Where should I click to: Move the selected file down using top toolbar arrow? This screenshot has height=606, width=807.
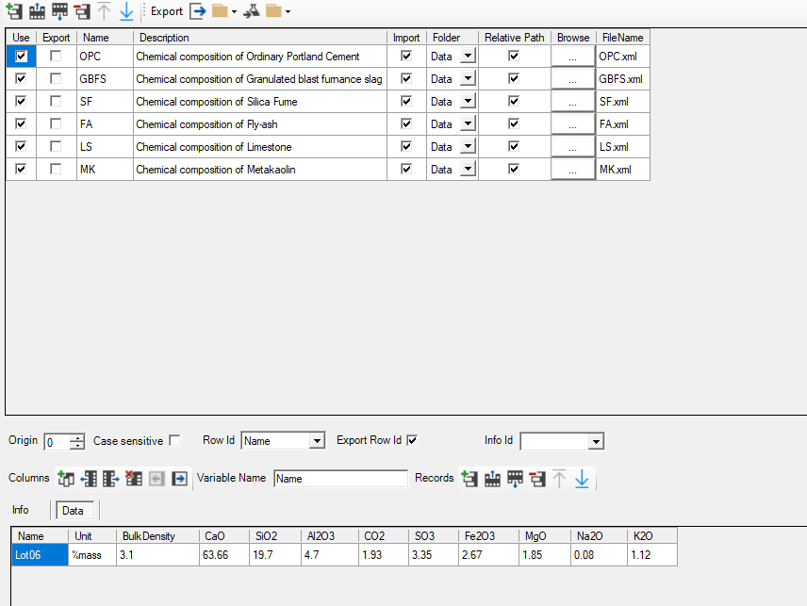127,12
